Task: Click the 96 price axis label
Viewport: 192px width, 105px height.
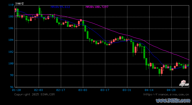Action: coord(12,87)
